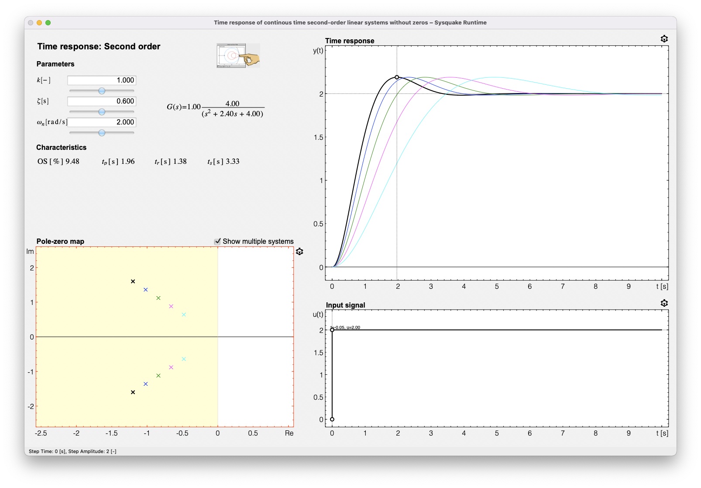
Task: Click the green macOS zoom window button
Action: 48,23
